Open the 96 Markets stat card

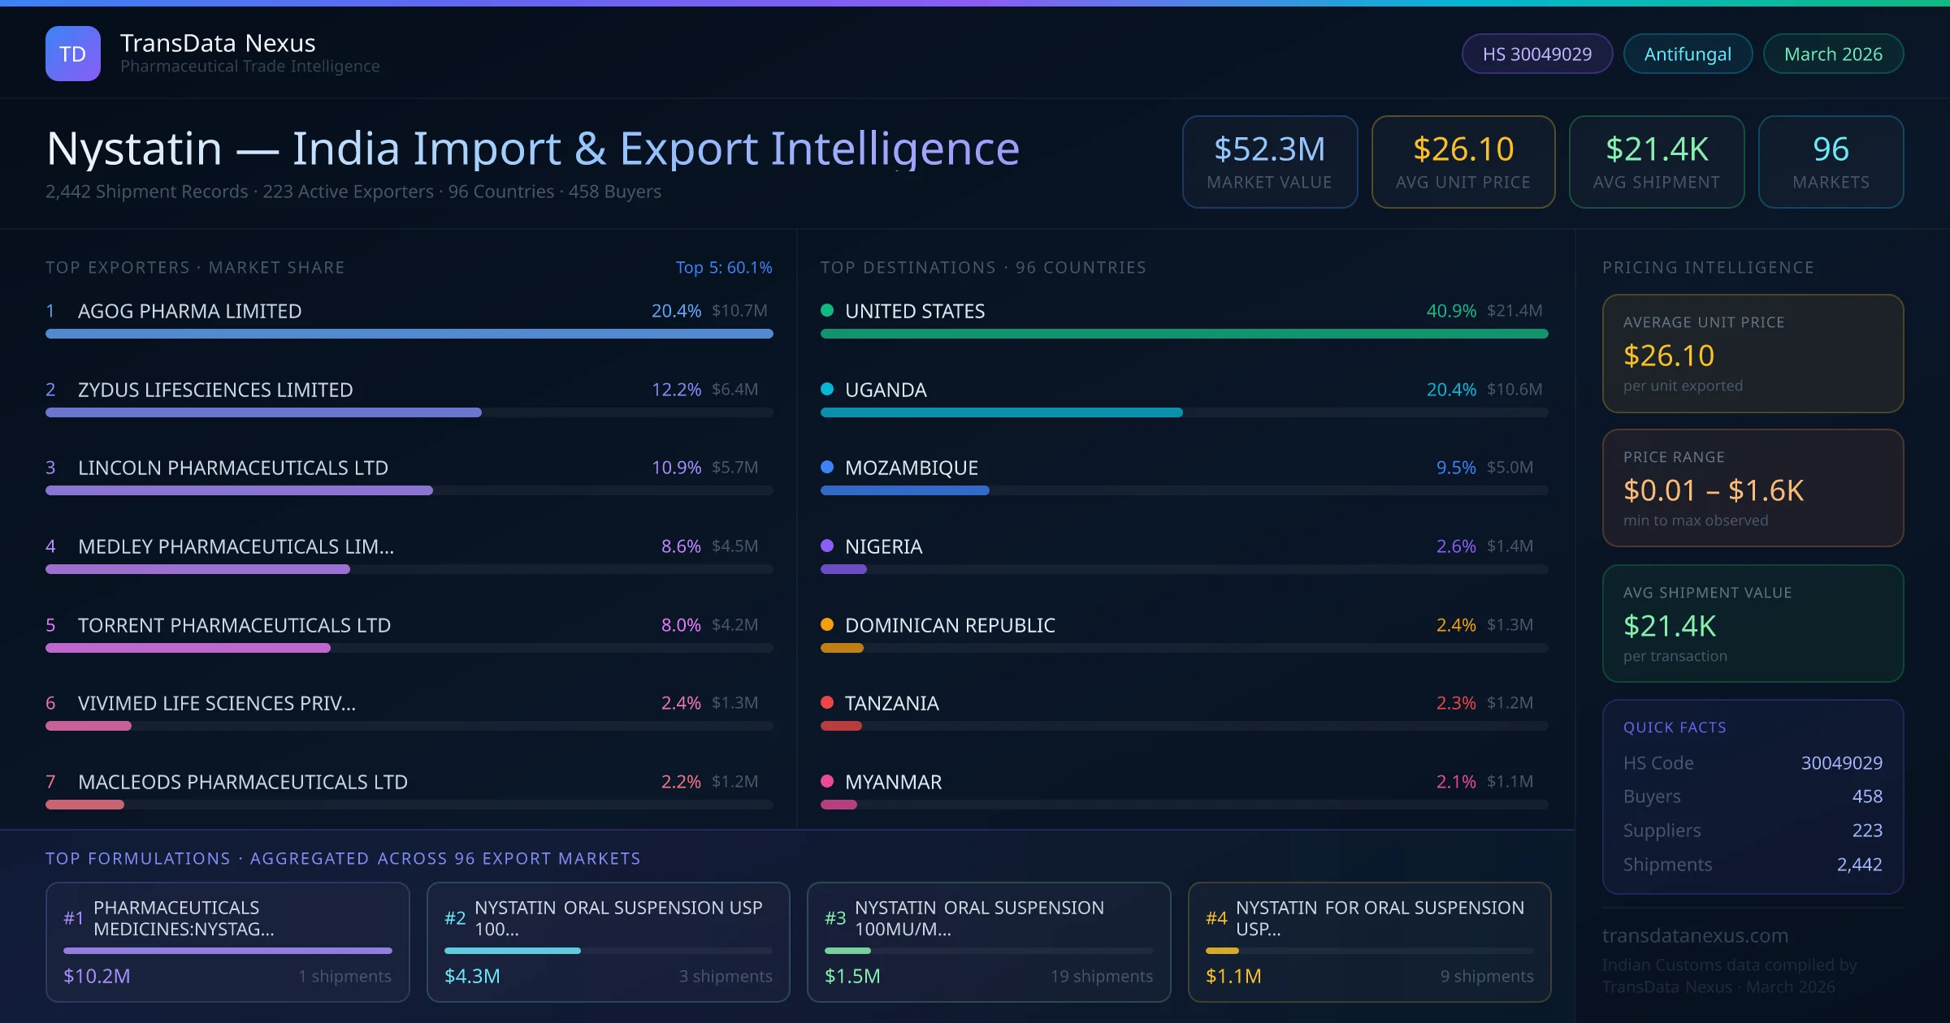click(1831, 162)
